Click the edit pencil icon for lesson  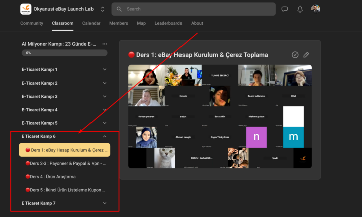[x=306, y=55]
